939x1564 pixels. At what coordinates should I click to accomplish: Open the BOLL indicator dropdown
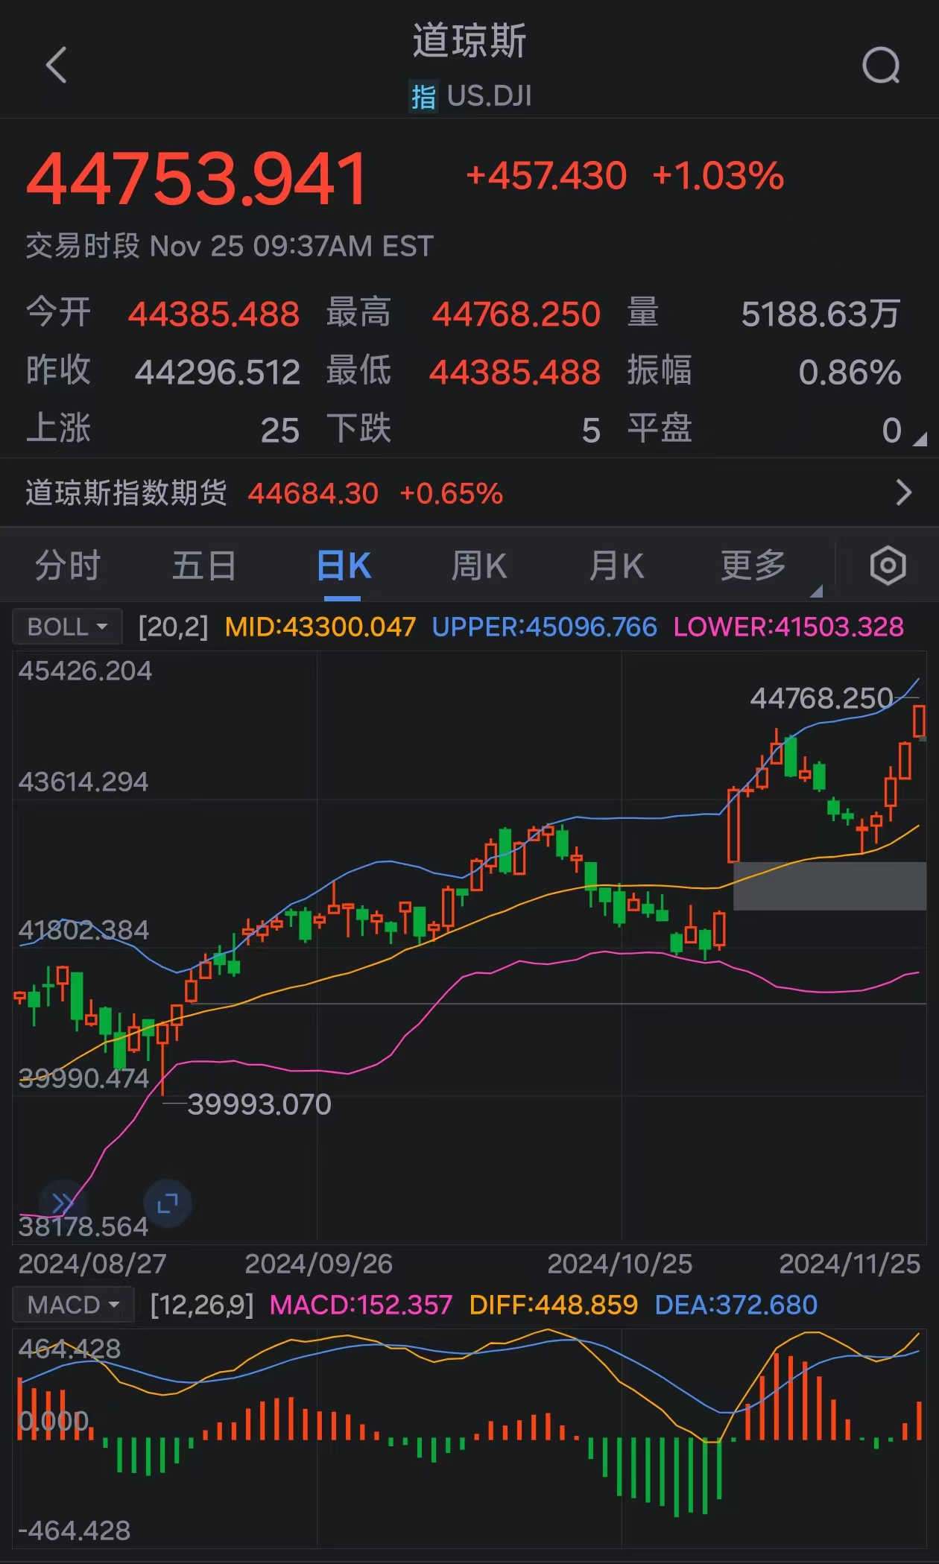[67, 627]
